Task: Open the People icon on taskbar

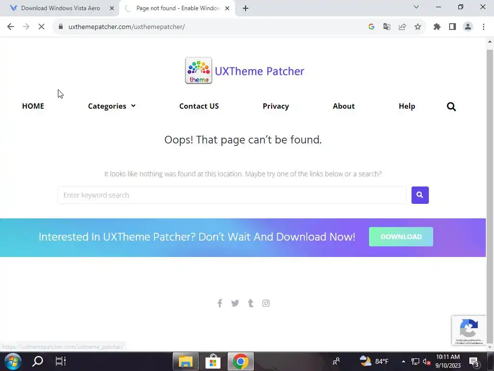Action: tap(336, 361)
